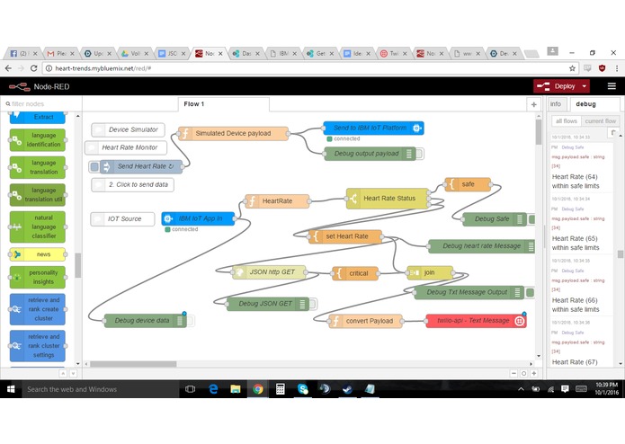Select the Heart Rate Status switch node

point(388,199)
